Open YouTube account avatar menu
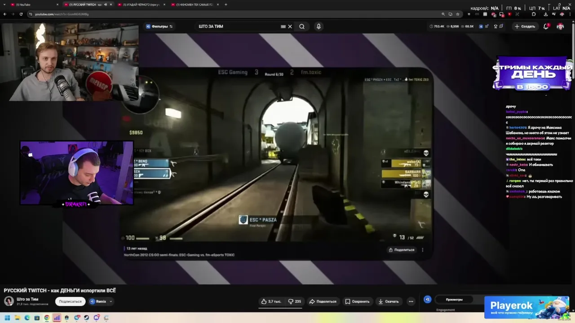This screenshot has width=575, height=323. (560, 26)
